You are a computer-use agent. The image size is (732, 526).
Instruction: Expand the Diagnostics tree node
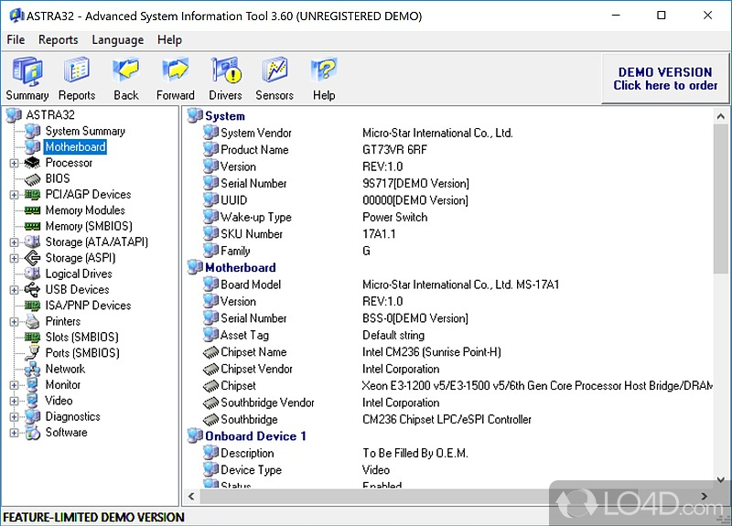14,417
